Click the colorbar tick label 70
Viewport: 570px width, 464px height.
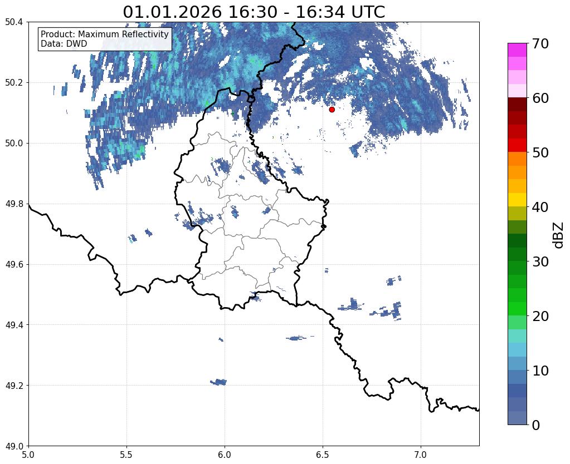pyautogui.click(x=540, y=43)
